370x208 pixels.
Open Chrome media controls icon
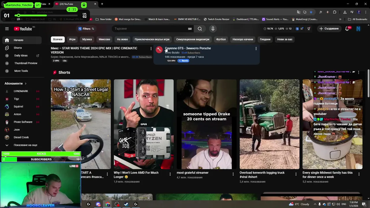pyautogui.click(x=352, y=12)
